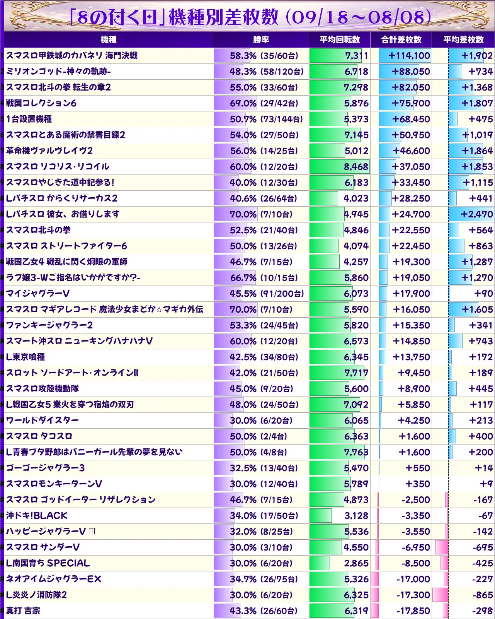Select the 沖ドキ!BLACK machine name
Viewport: 495px width, 619px height.
tap(37, 516)
